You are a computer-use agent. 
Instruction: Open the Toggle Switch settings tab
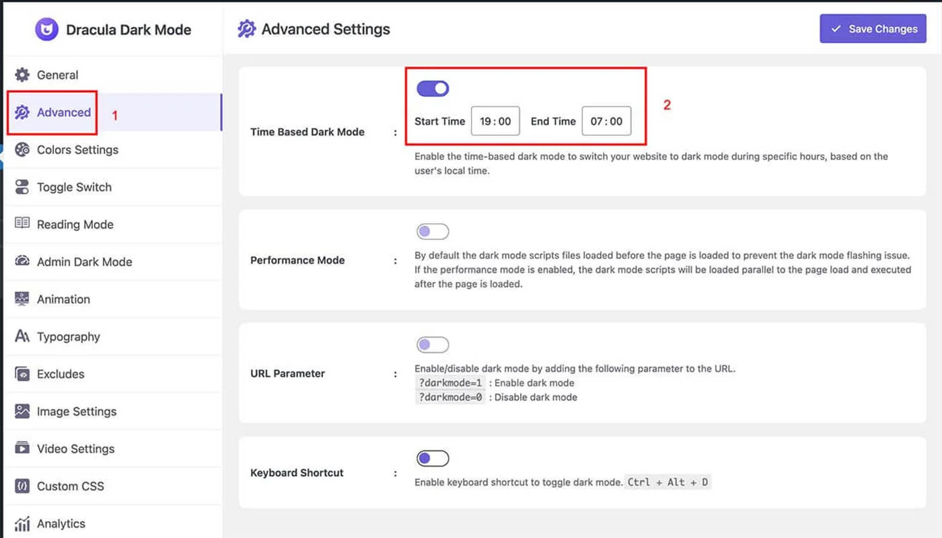(x=74, y=187)
